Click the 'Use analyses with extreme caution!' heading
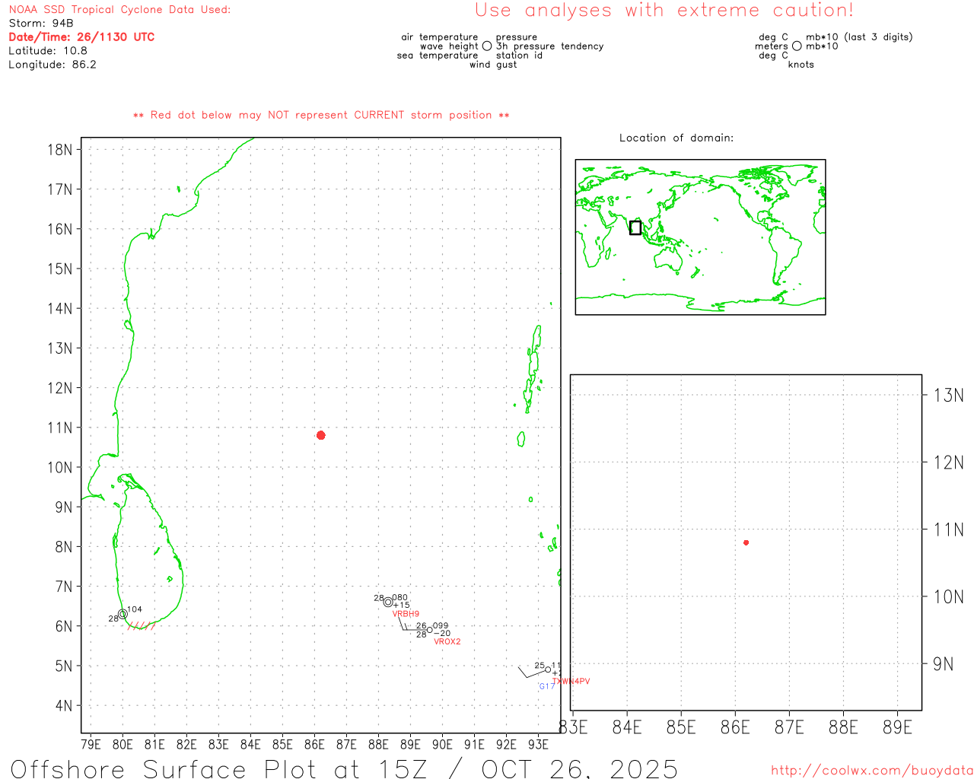 [664, 11]
